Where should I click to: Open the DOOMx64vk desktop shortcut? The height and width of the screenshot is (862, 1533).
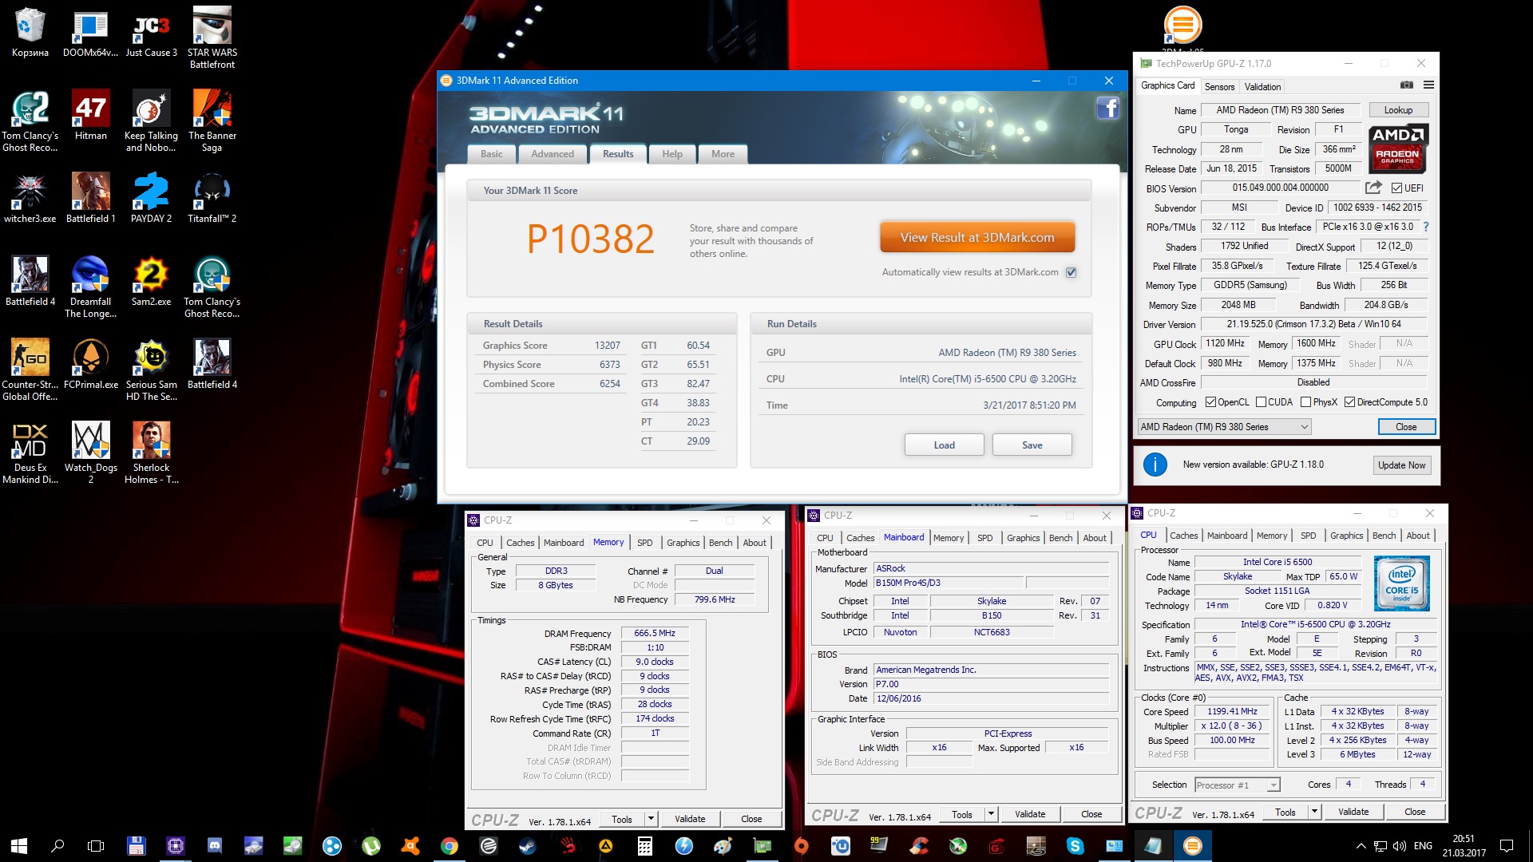click(x=91, y=34)
